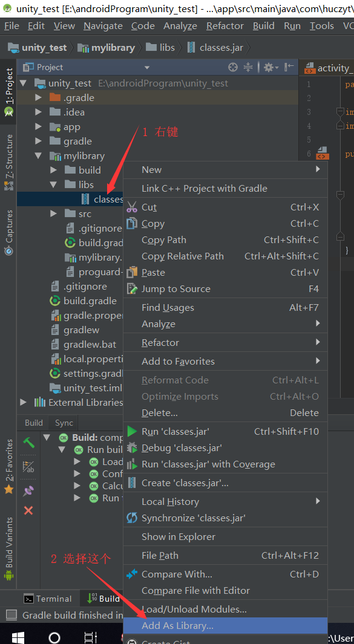This screenshot has height=644, width=354.
Task: Select Compare With... entry
Action: pos(225,574)
